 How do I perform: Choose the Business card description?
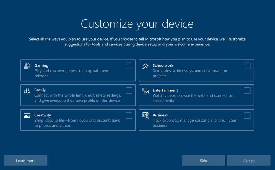click(x=194, y=123)
